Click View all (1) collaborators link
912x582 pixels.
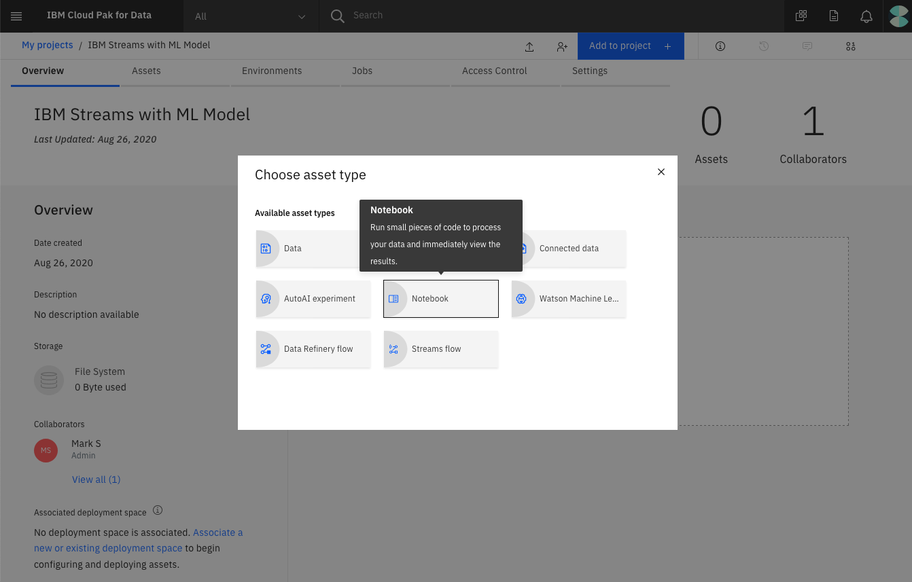tap(97, 479)
